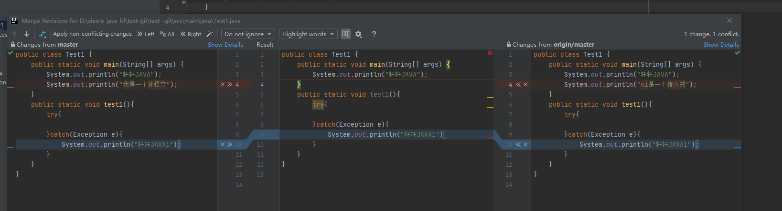The image size is (782, 211).
Task: Click Show Details for master changes
Action: click(225, 44)
